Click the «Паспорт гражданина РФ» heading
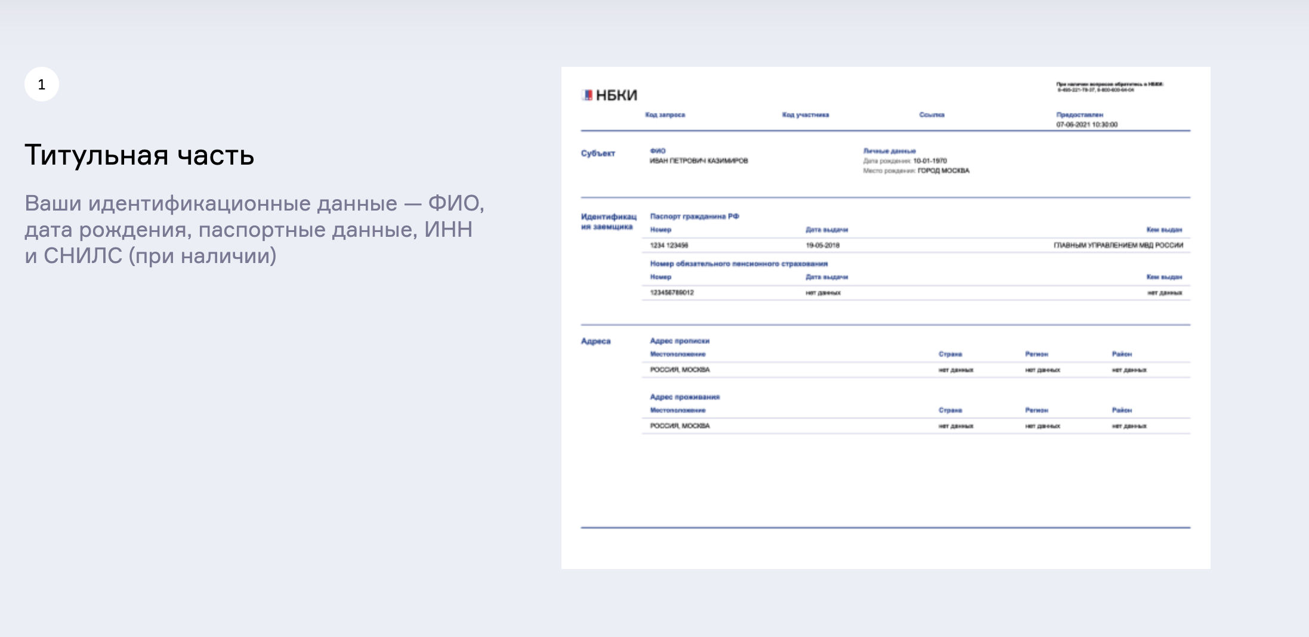This screenshot has height=637, width=1309. (694, 217)
